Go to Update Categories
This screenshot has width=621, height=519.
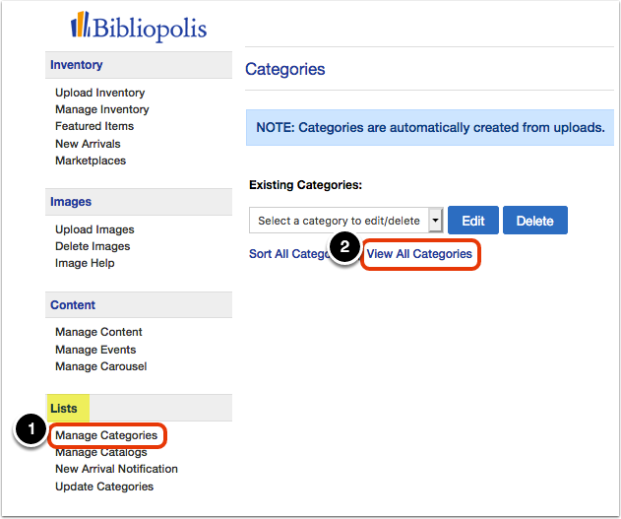(x=104, y=487)
